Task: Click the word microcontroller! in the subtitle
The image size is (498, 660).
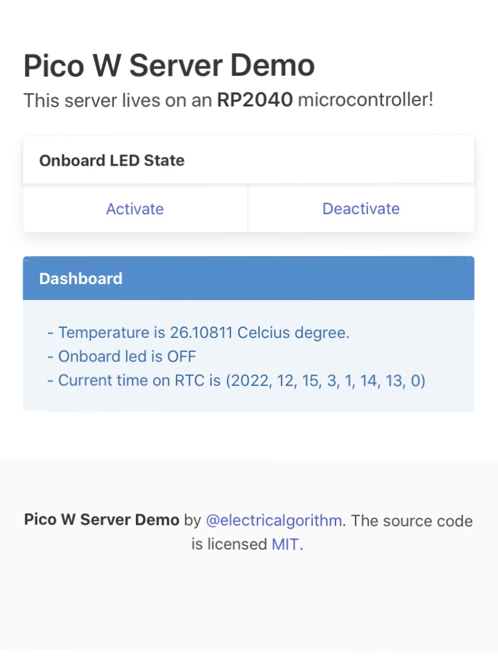Action: (366, 100)
